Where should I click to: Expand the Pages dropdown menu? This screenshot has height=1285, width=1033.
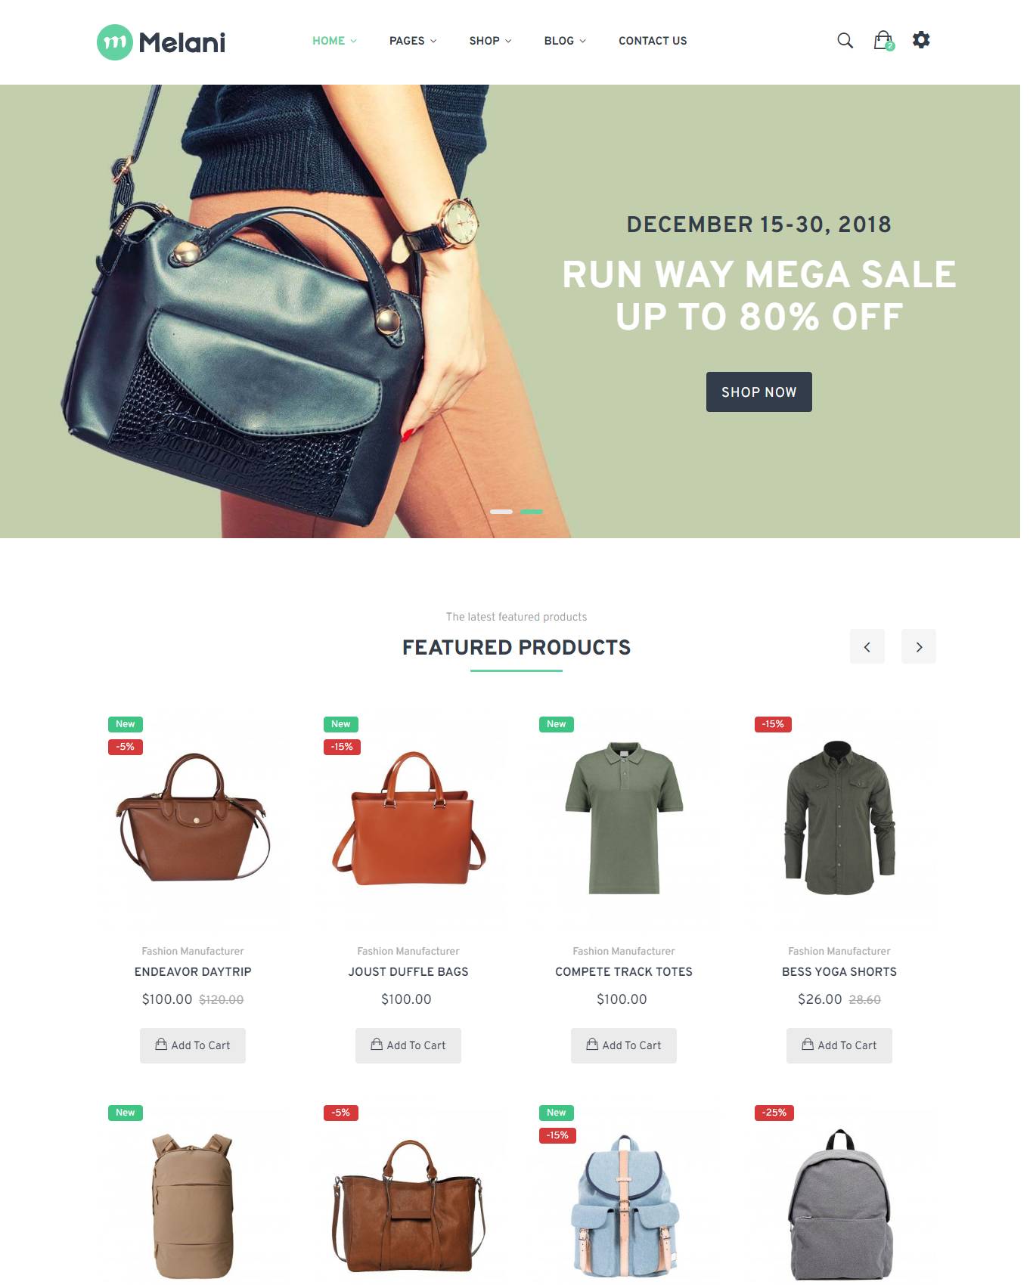click(413, 41)
